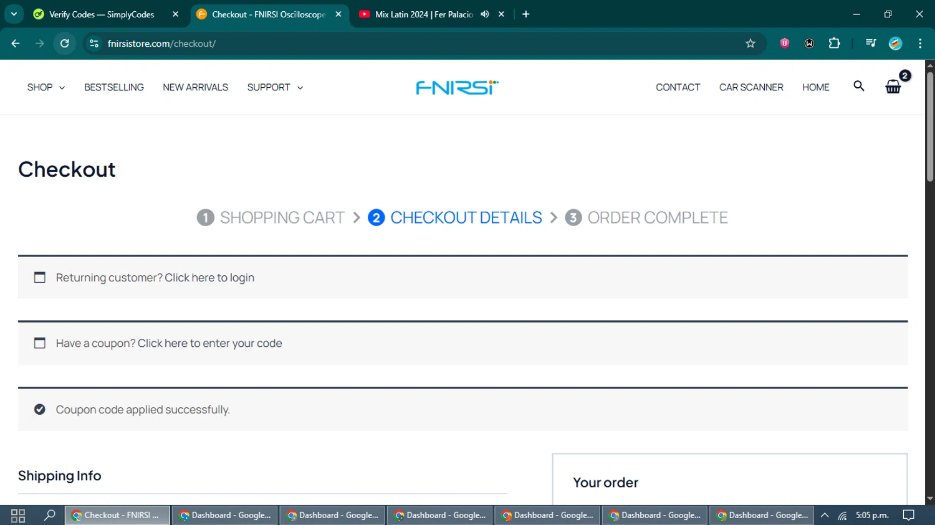
Task: Open the uBlock shield extension icon
Action: (785, 44)
